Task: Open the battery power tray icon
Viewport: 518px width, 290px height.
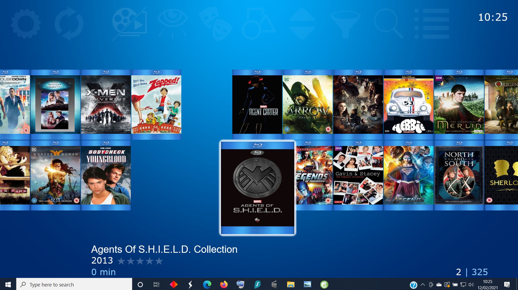Action: [x=455, y=284]
